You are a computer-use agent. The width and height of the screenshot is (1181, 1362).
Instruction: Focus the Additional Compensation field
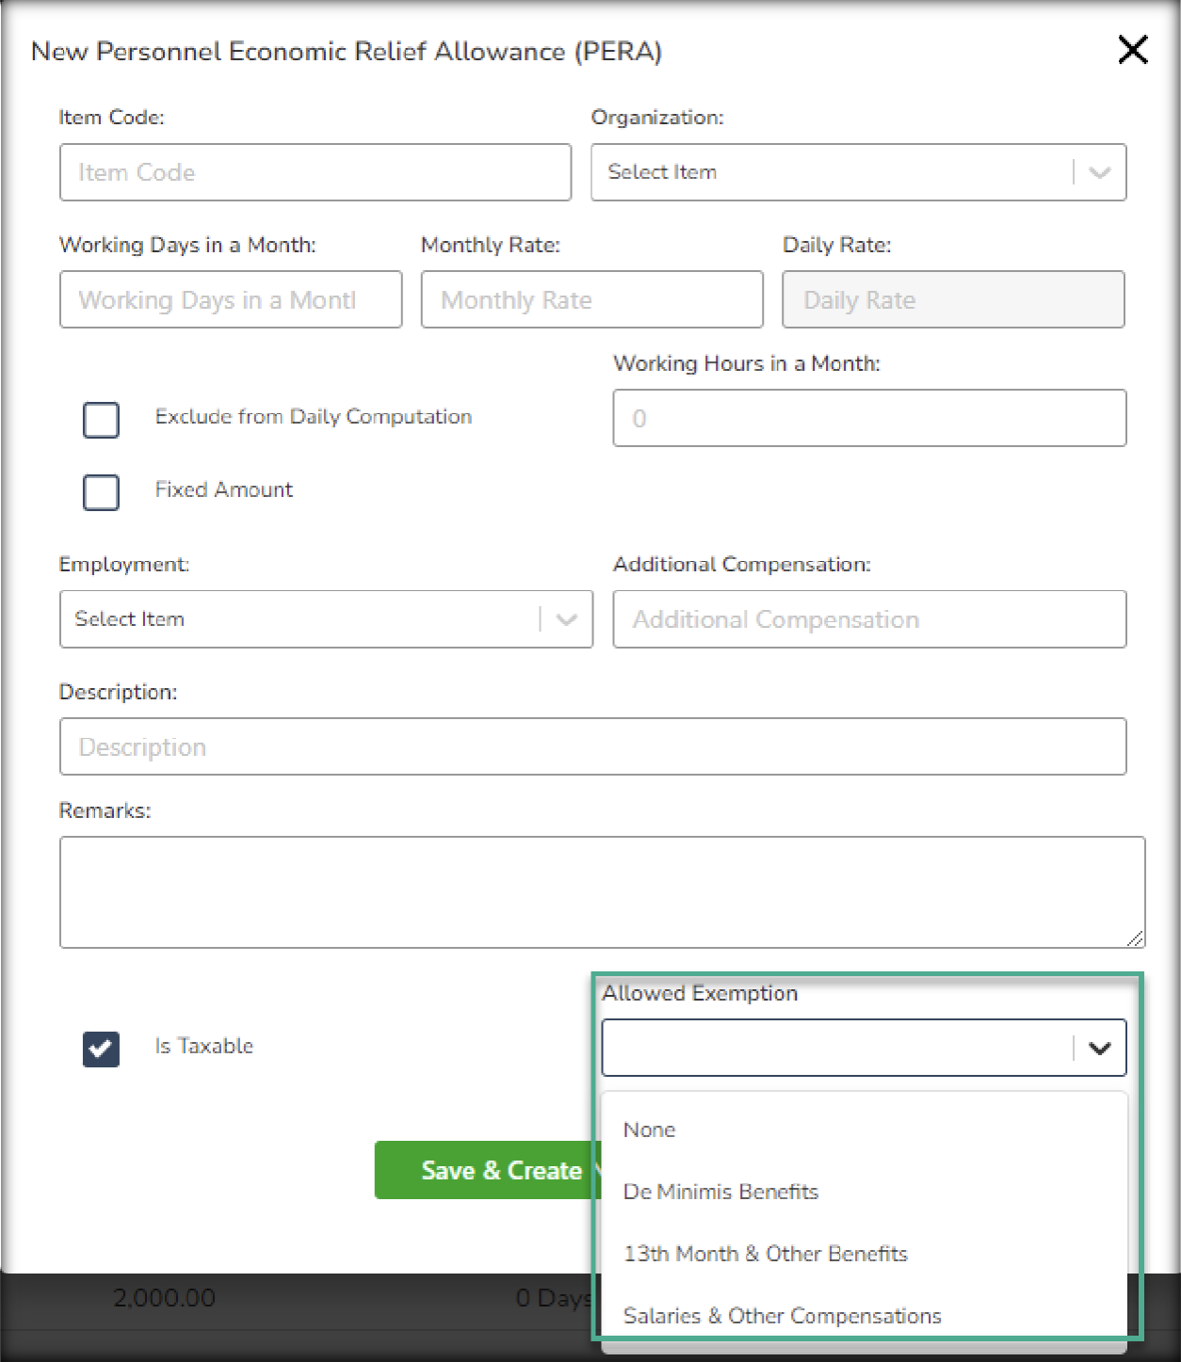pos(868,619)
